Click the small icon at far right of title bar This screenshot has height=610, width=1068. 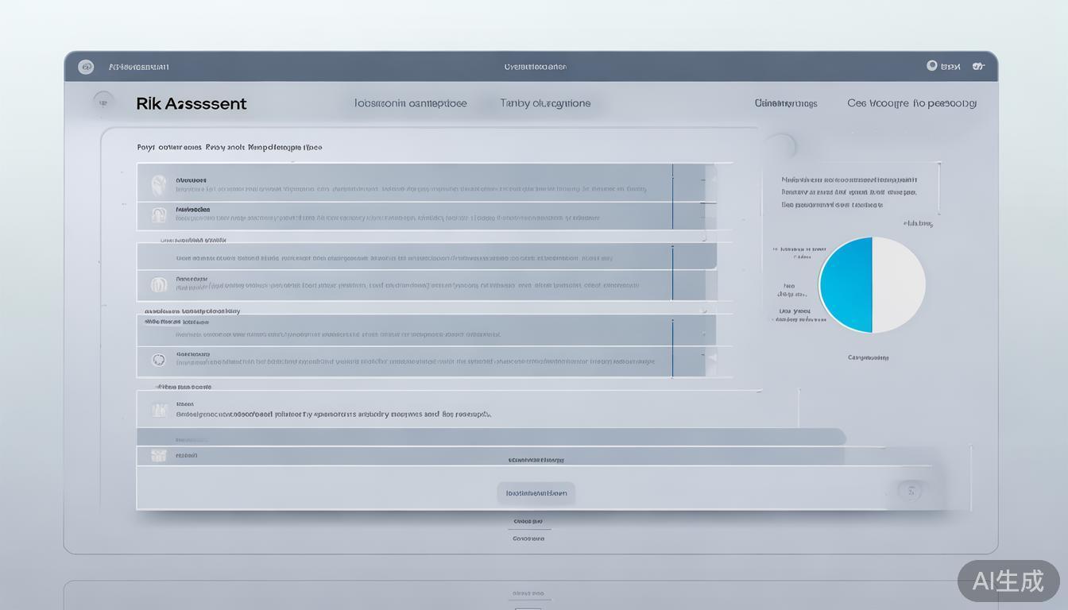point(978,67)
